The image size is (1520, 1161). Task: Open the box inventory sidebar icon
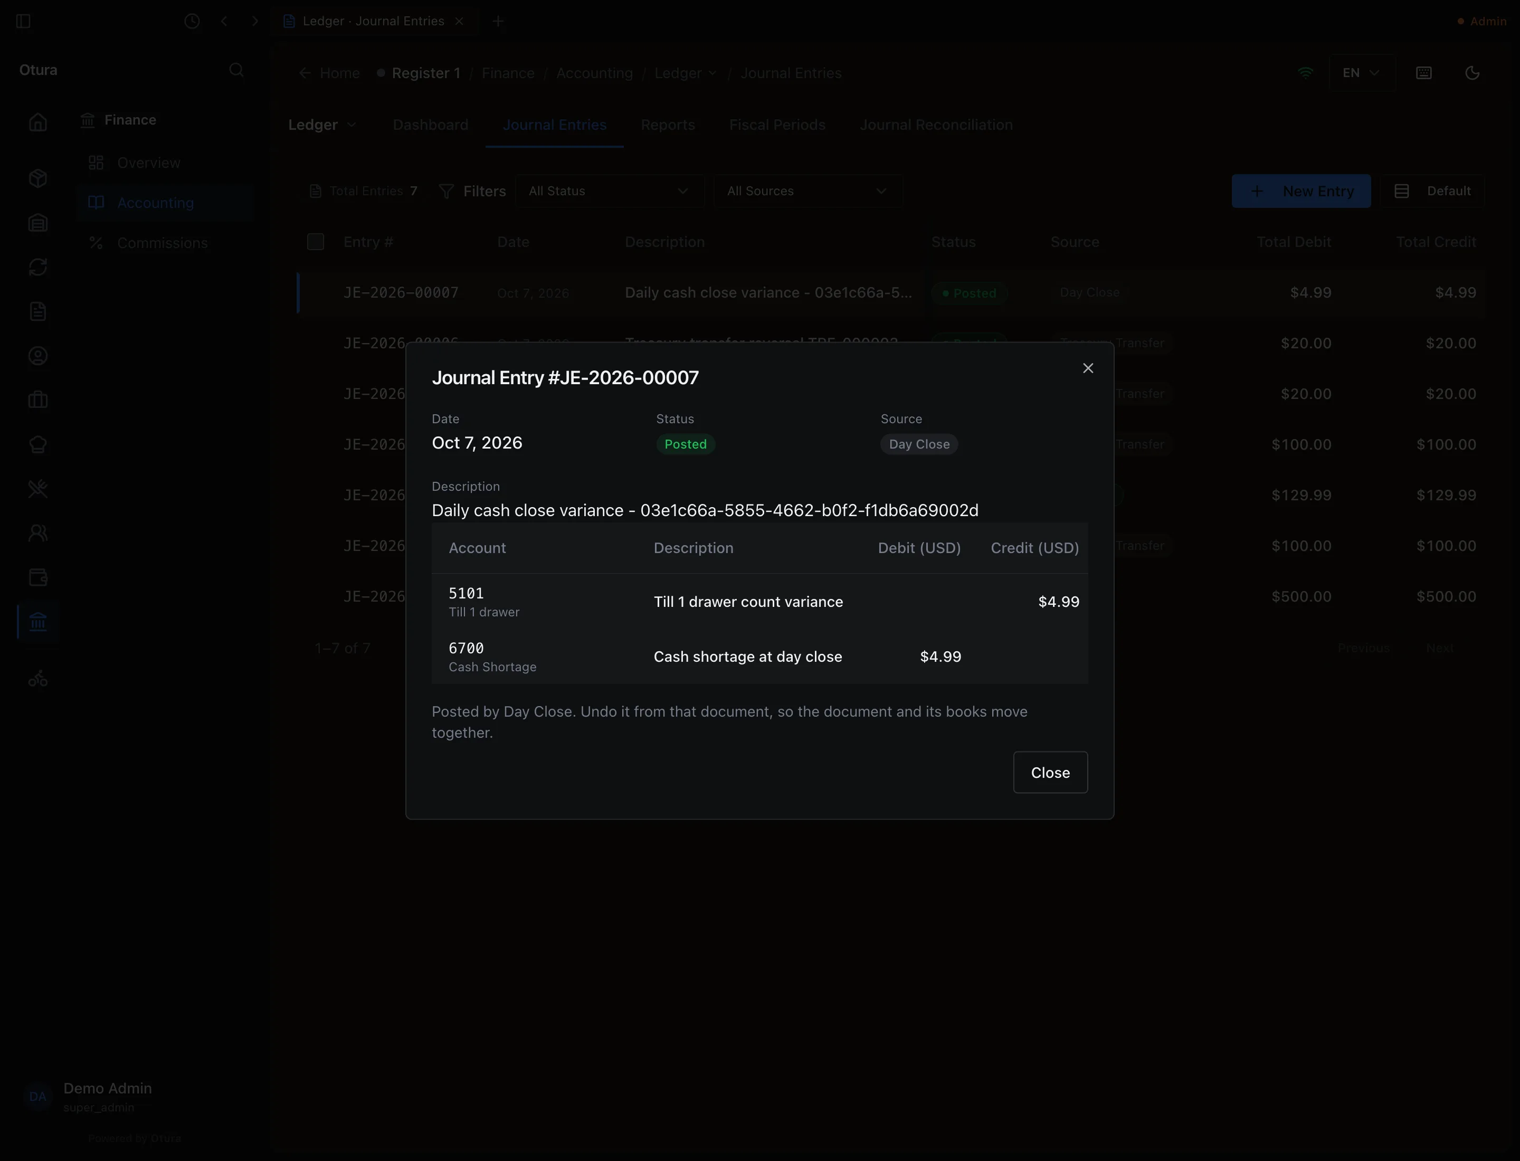click(x=38, y=178)
